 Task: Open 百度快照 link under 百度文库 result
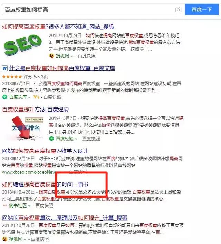(x=52, y=97)
